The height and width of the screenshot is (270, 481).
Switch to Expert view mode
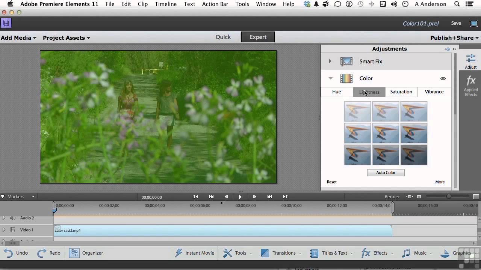pyautogui.click(x=258, y=37)
